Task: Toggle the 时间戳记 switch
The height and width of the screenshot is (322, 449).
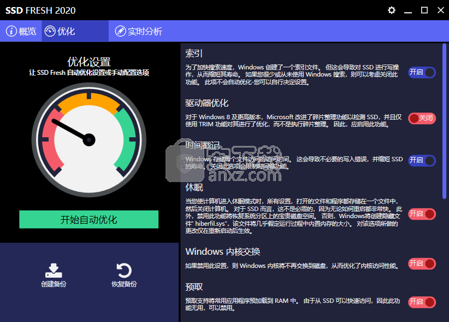Action: (422, 160)
